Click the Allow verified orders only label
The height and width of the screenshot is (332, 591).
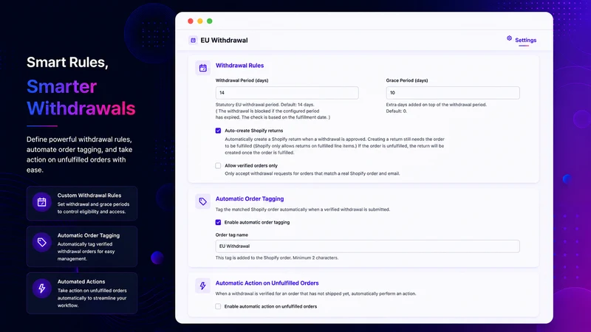click(251, 165)
